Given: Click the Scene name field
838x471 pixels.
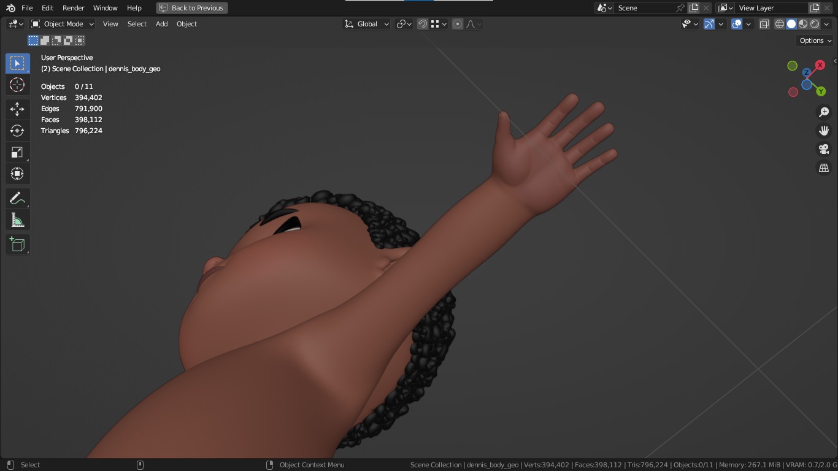Looking at the screenshot, I should [x=644, y=8].
